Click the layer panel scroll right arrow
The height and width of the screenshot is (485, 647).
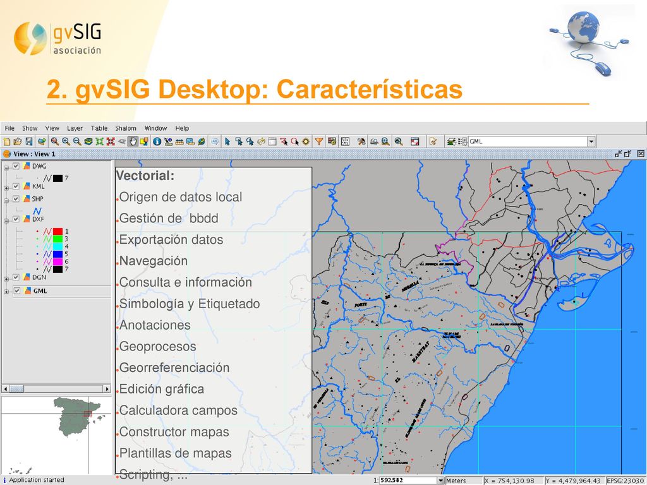click(x=107, y=388)
